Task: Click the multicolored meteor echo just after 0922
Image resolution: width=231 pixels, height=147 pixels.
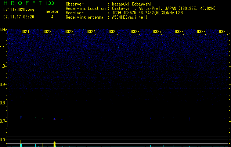Action: 54,119
